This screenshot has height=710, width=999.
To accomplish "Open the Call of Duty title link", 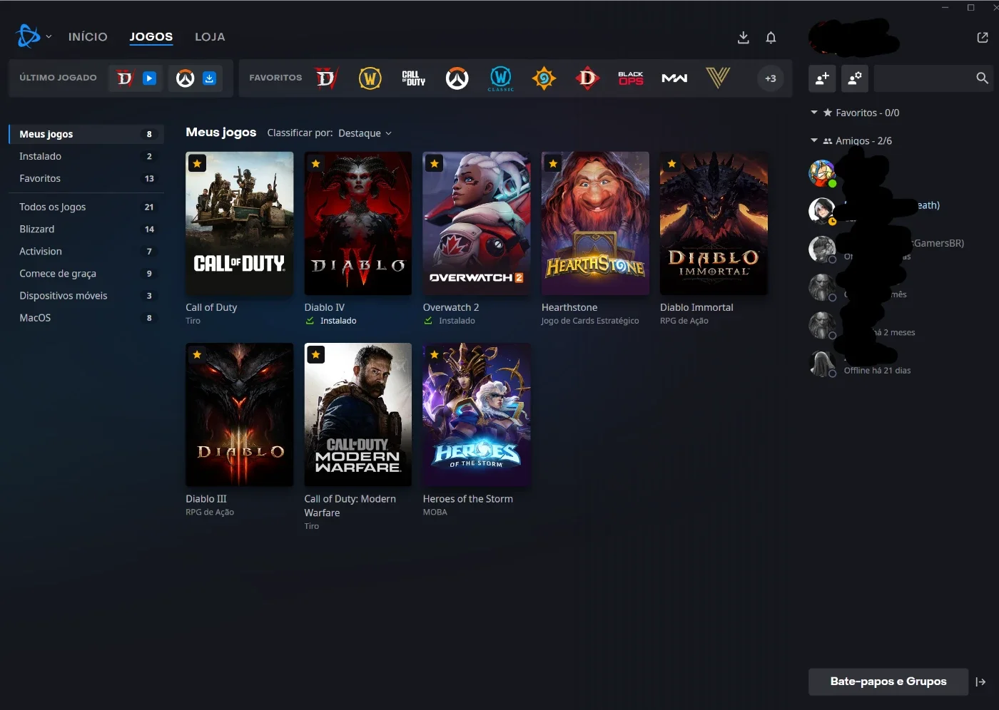I will coord(211,307).
